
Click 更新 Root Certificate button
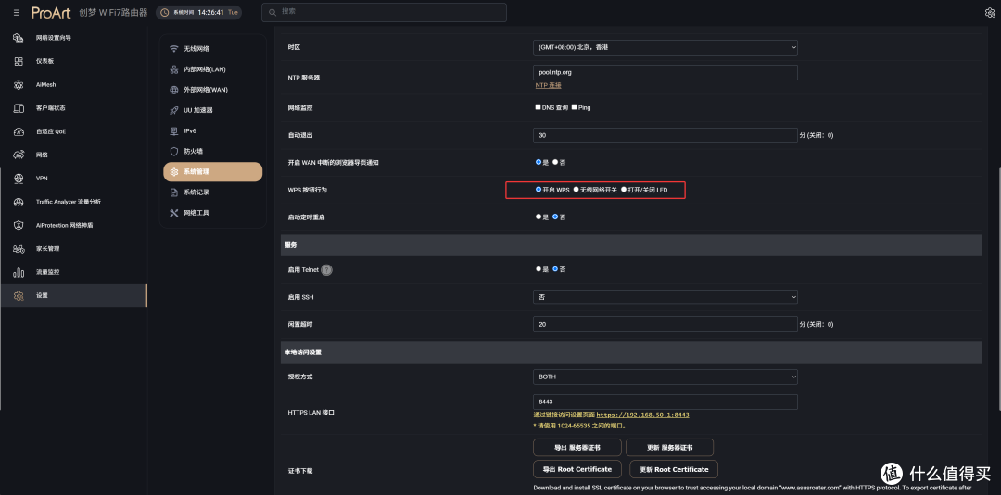[674, 469]
